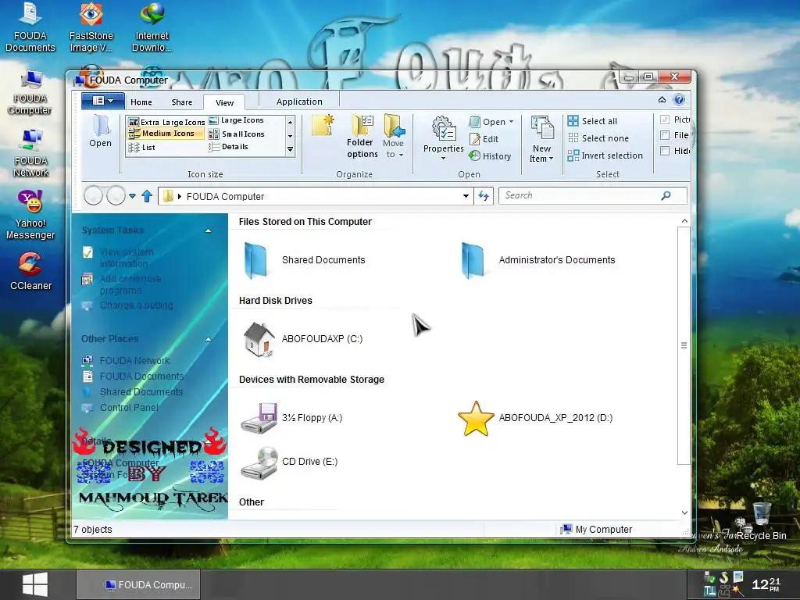The height and width of the screenshot is (600, 800).
Task: Click the refresh button beside the address bar
Action: [483, 196]
